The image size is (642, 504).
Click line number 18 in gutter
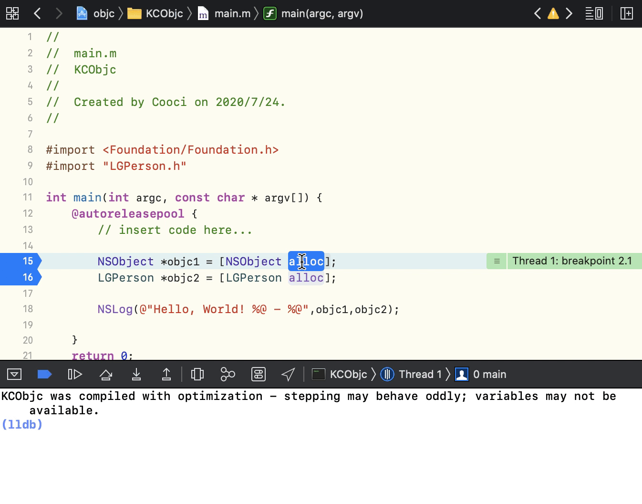[x=28, y=309]
